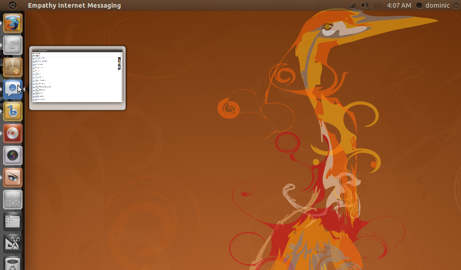Open Firefox from the launcher
461x270 pixels.
click(x=13, y=23)
